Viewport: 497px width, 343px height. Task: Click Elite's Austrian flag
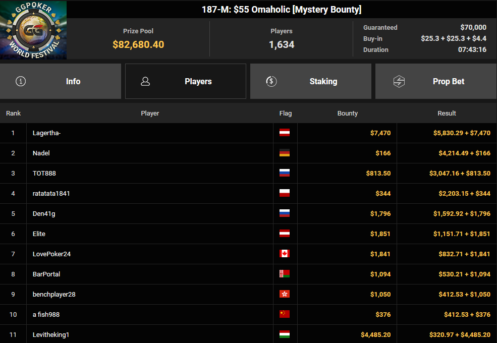pos(284,234)
